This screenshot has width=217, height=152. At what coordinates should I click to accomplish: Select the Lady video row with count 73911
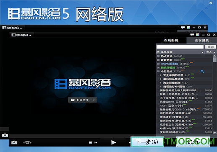(x=185, y=128)
